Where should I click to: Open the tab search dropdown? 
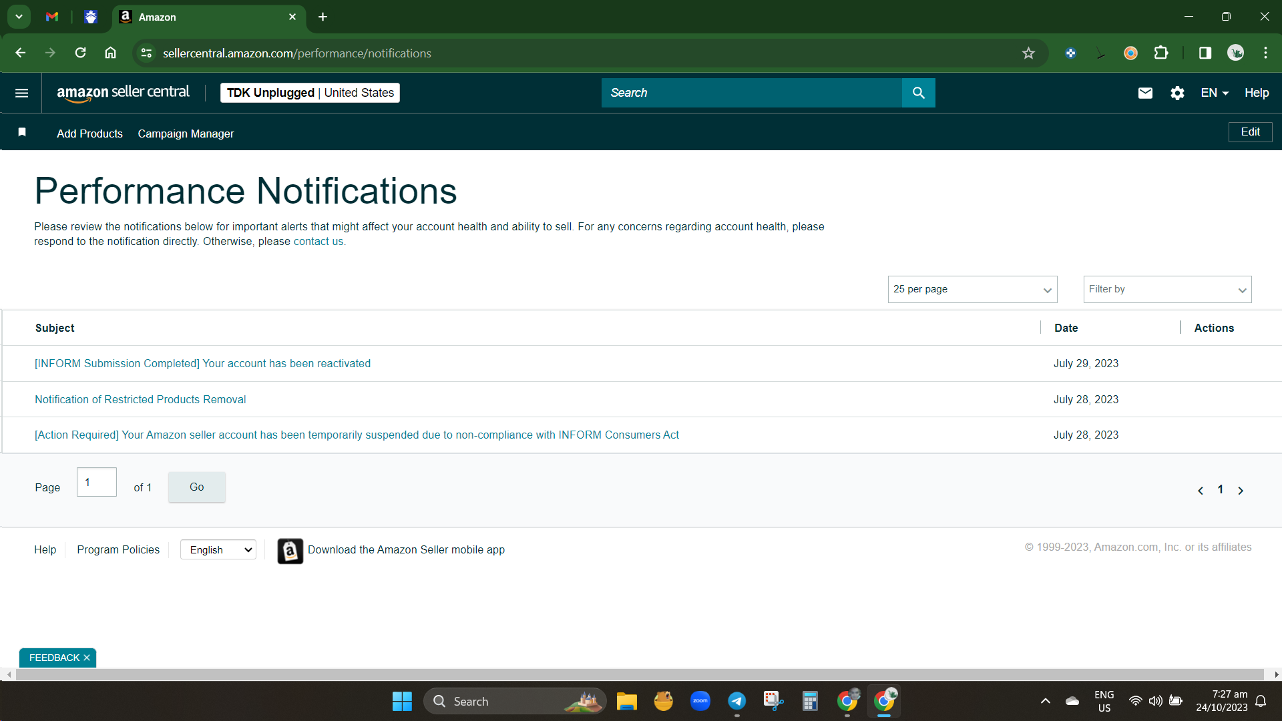coord(19,17)
